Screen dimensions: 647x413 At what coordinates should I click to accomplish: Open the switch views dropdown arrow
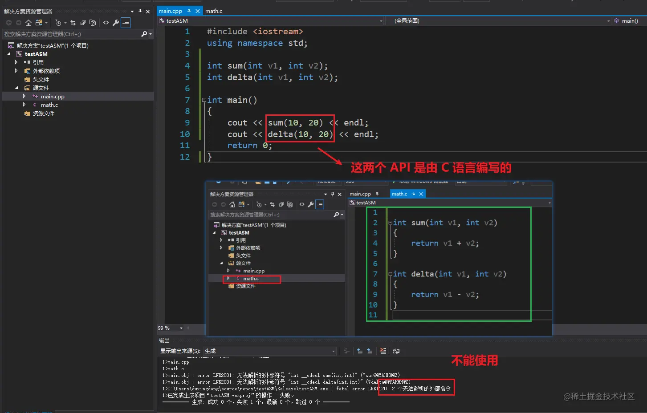click(46, 23)
